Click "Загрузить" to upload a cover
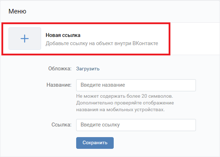The image size is (220, 157). (88, 69)
